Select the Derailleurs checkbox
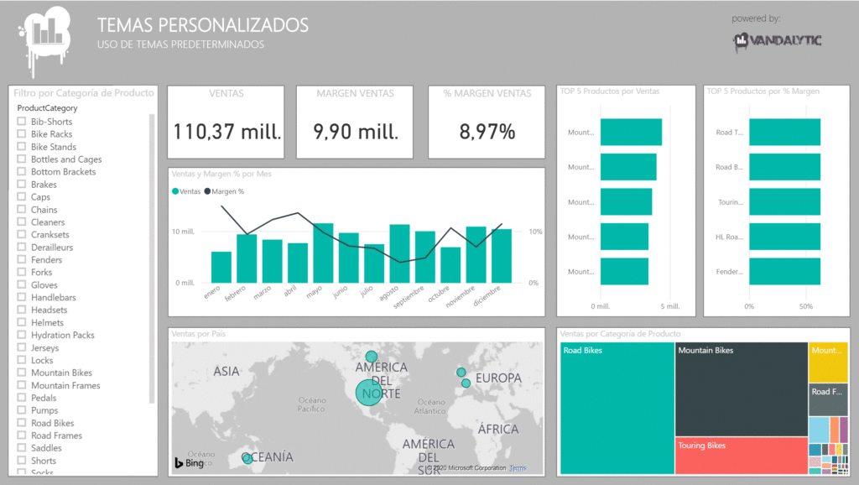This screenshot has height=485, width=859. pyautogui.click(x=21, y=248)
